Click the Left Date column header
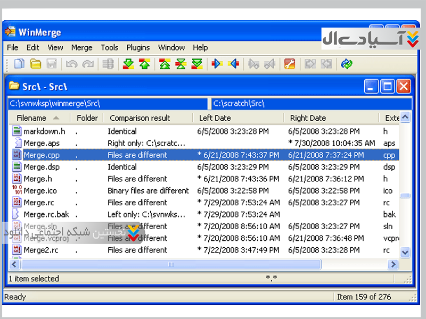This screenshot has width=426, height=319. coord(215,118)
